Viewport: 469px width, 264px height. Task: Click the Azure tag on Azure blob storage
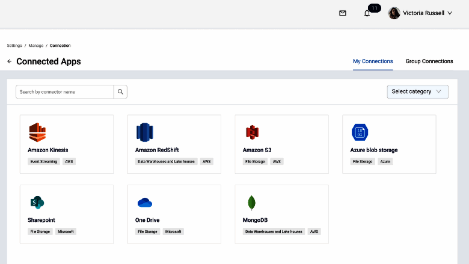click(x=385, y=161)
